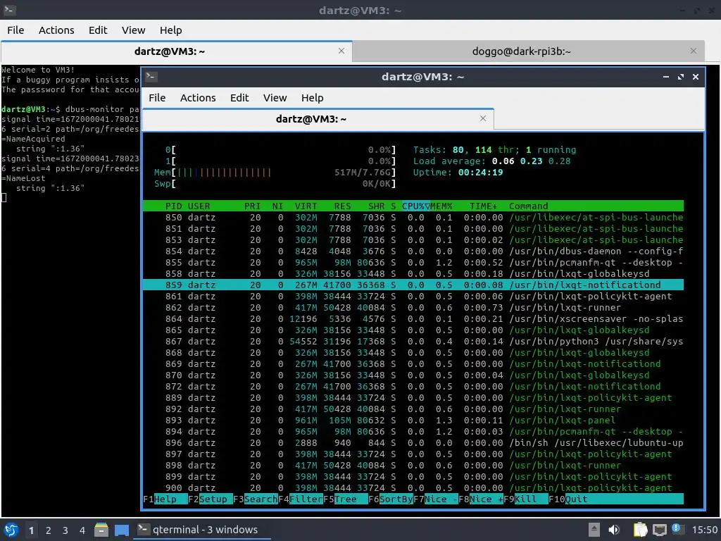This screenshot has width=721, height=541.
Task: Switch to workspace 4
Action: tap(82, 530)
